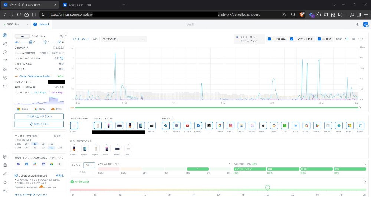371x197 pixels.
Task: Click the green ISP uptime bar
Action: tap(217, 108)
